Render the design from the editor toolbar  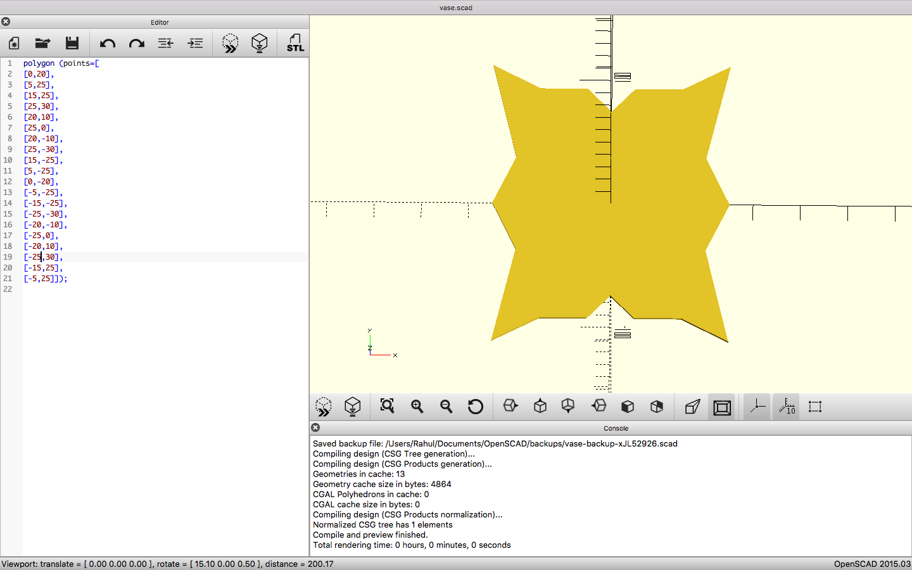point(260,43)
